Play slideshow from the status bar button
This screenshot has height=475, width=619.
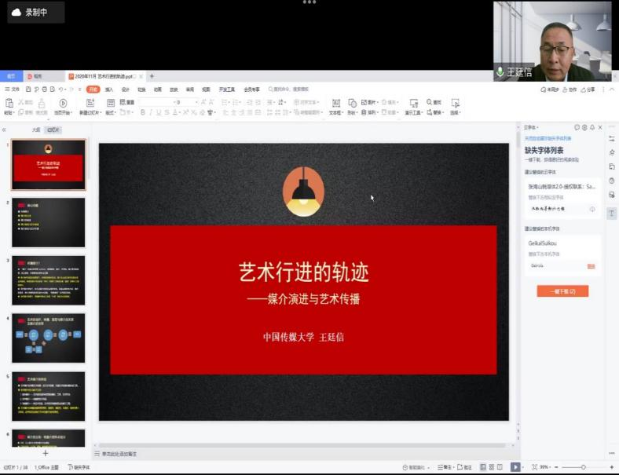[x=515, y=467]
